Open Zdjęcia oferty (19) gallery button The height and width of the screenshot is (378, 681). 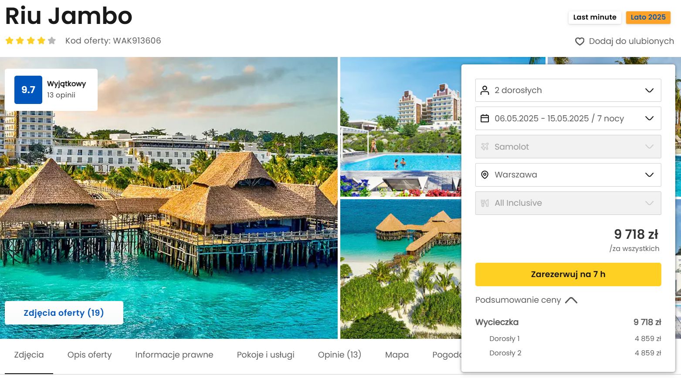click(64, 313)
